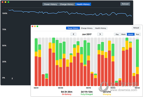Viewport: 143px width, 97px height.
Task: Open Power History tab in dark window
Action: click(x=50, y=4)
